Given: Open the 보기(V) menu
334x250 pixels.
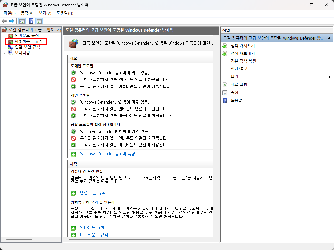Looking at the screenshot, I should click(x=45, y=13).
